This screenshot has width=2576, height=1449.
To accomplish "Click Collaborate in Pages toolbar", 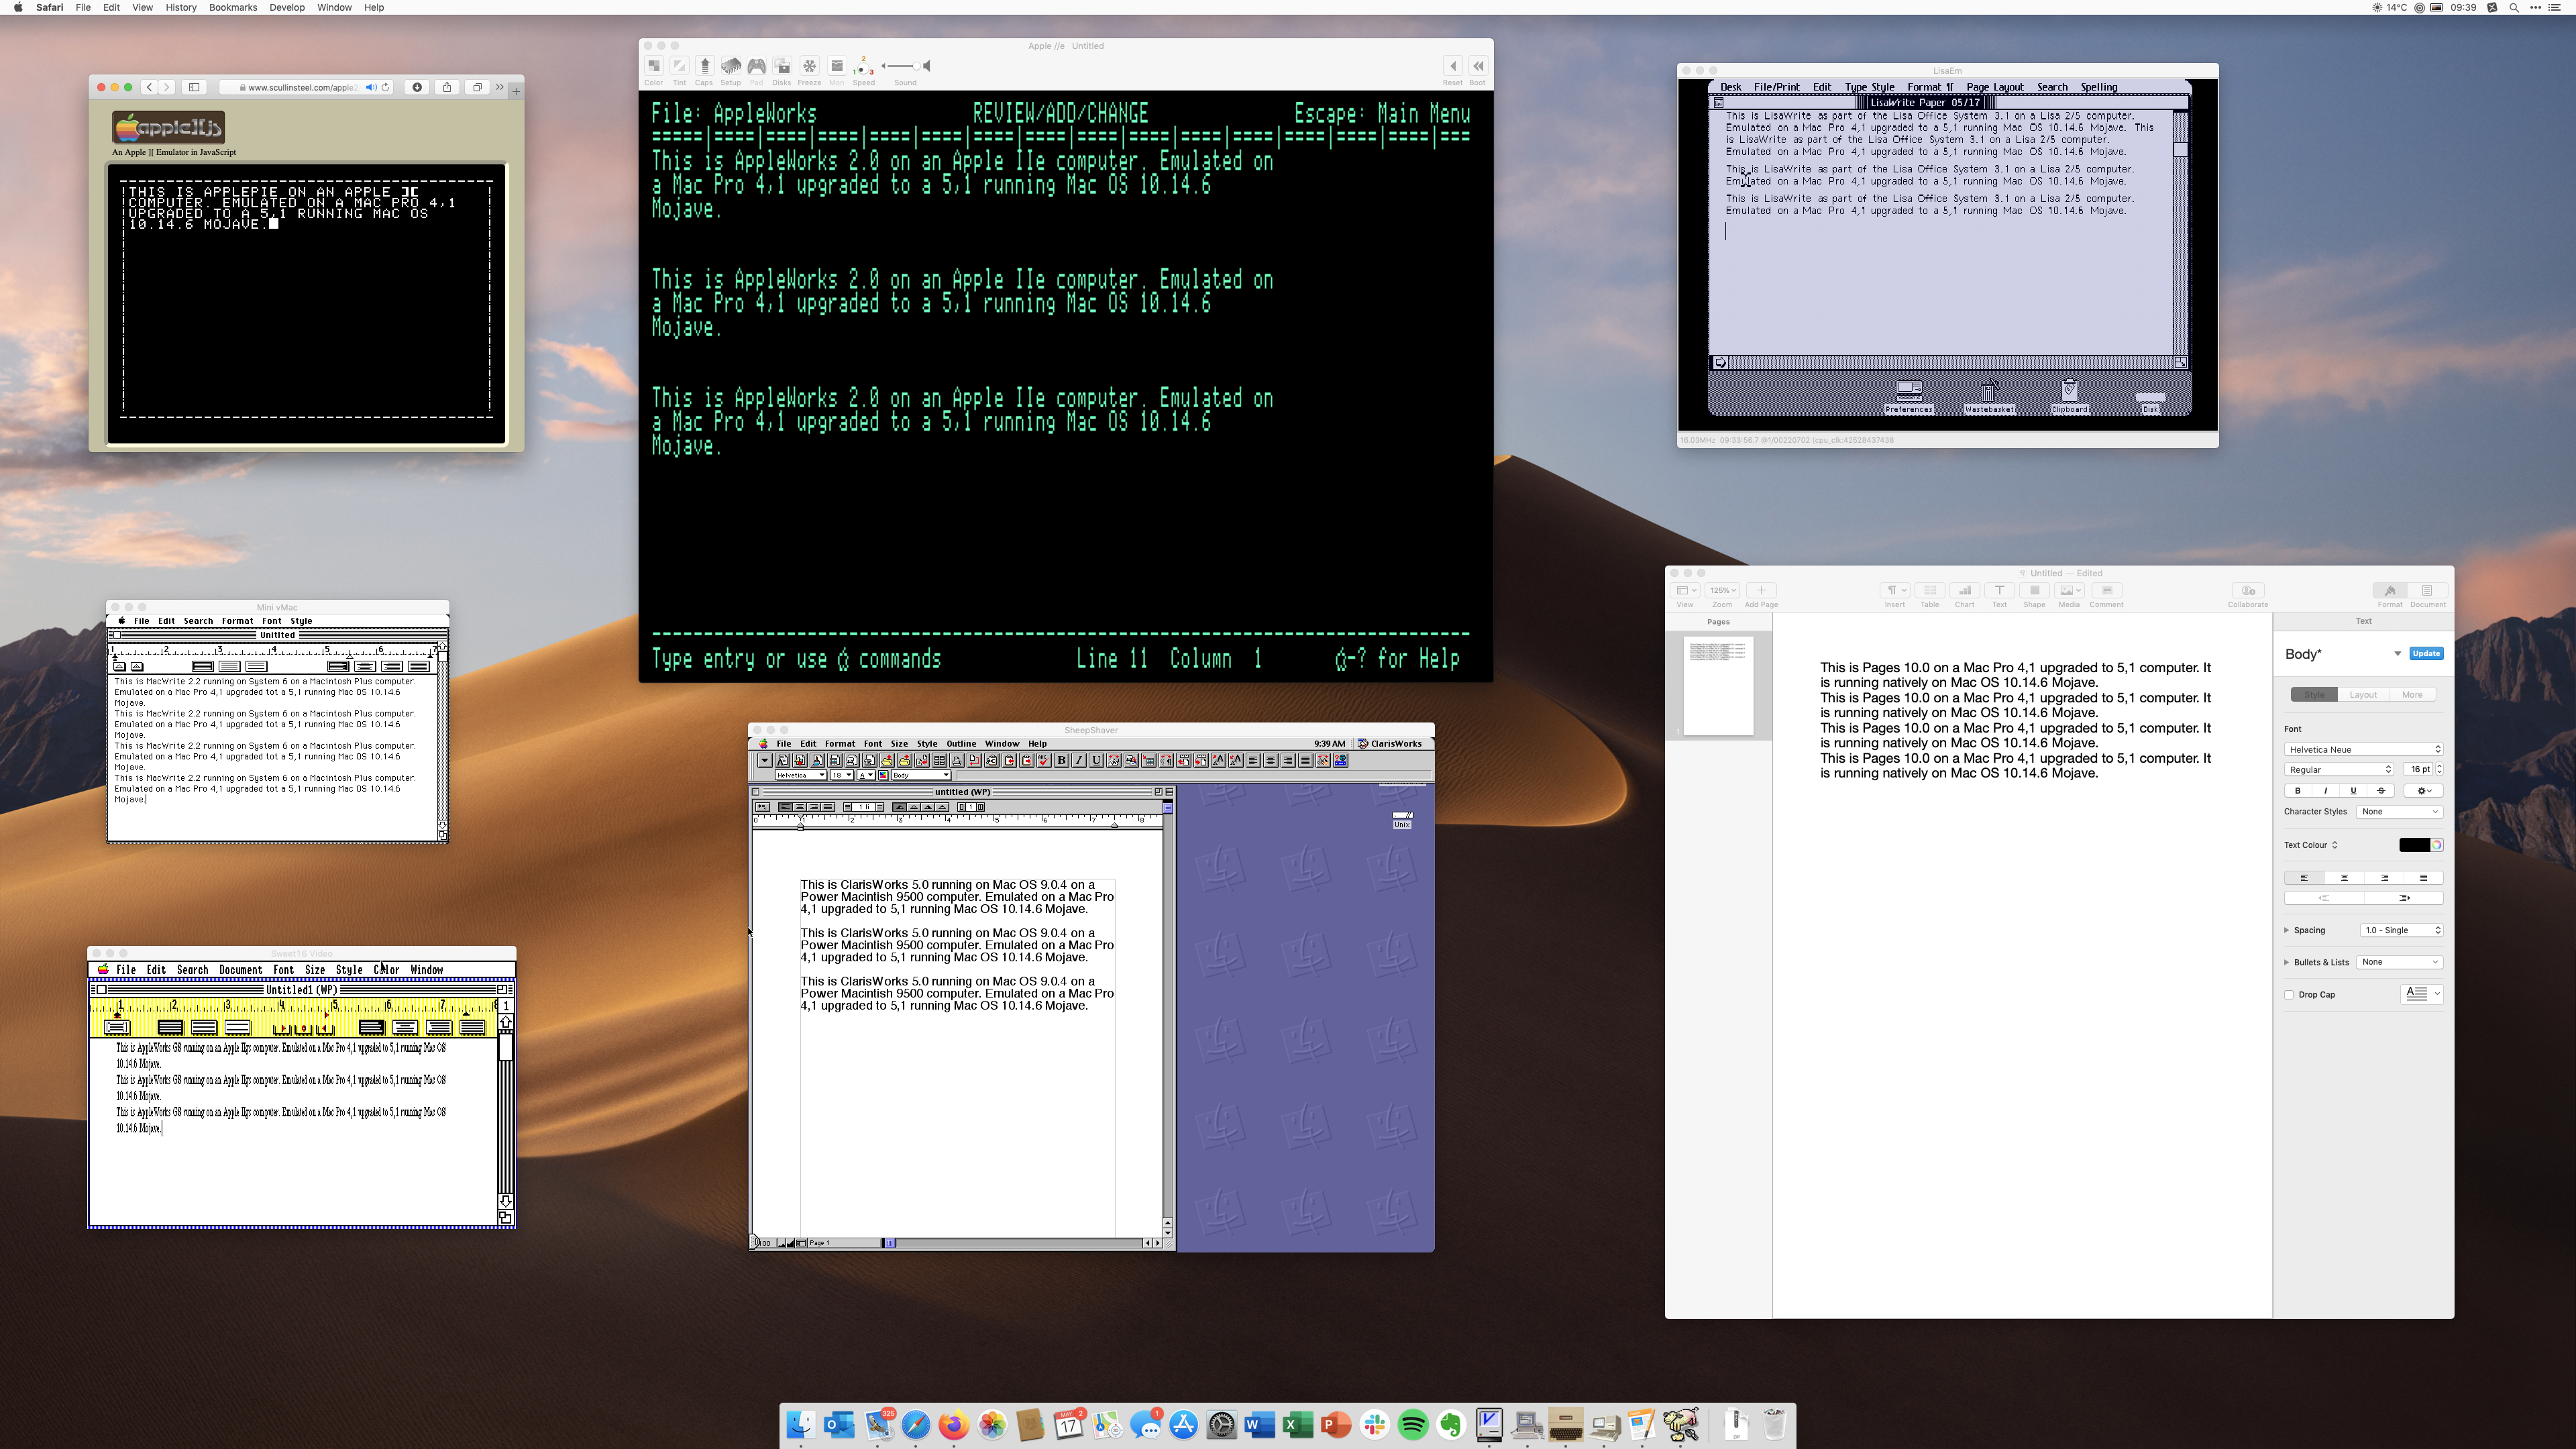I will click(2248, 590).
